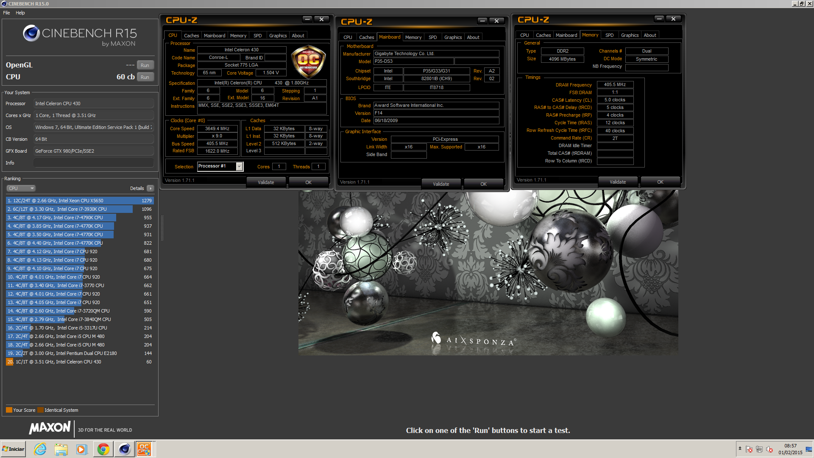
Task: Open the File menu
Action: (6, 13)
